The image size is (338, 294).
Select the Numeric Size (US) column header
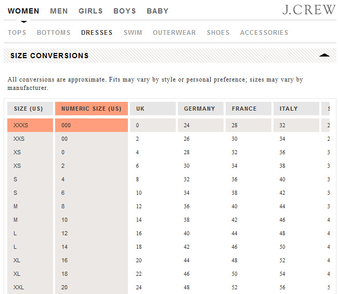91,109
